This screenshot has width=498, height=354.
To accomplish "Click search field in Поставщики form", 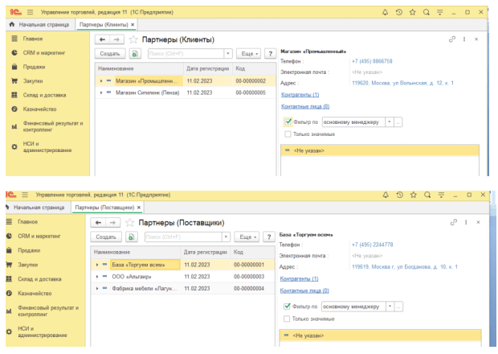I will pos(183,237).
